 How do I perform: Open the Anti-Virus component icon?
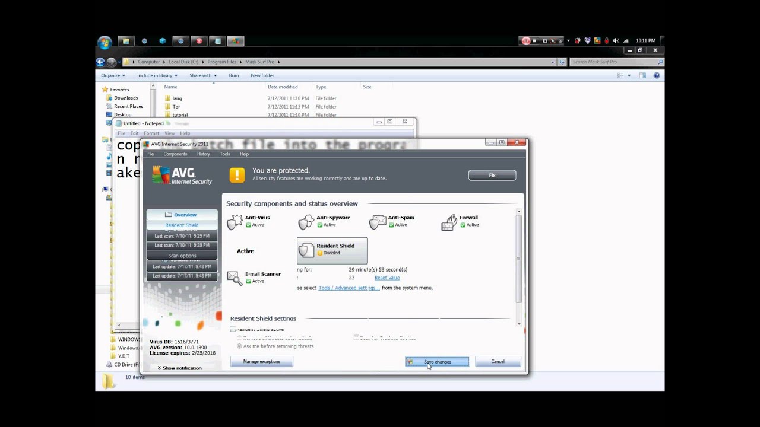[235, 222]
